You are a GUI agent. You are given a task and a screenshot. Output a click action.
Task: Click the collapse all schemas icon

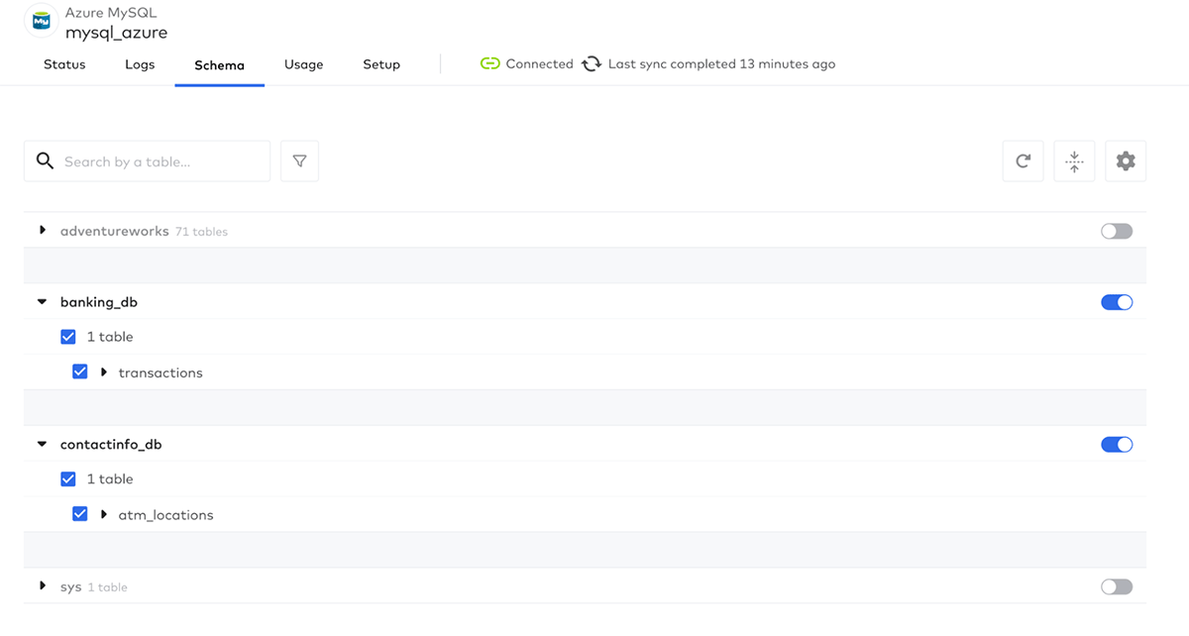pos(1074,160)
